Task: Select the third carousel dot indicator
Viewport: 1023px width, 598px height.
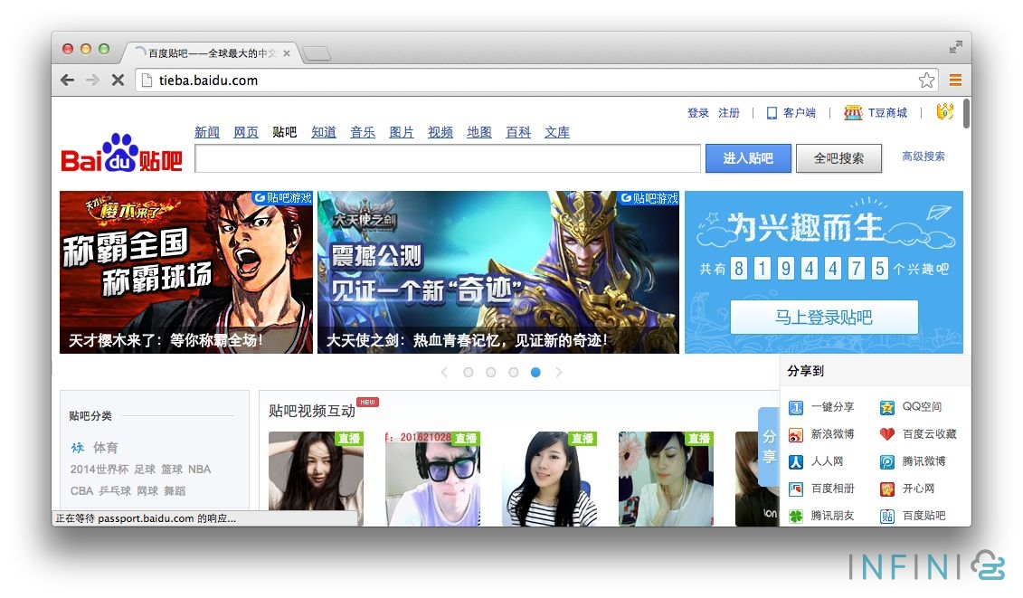Action: click(513, 372)
